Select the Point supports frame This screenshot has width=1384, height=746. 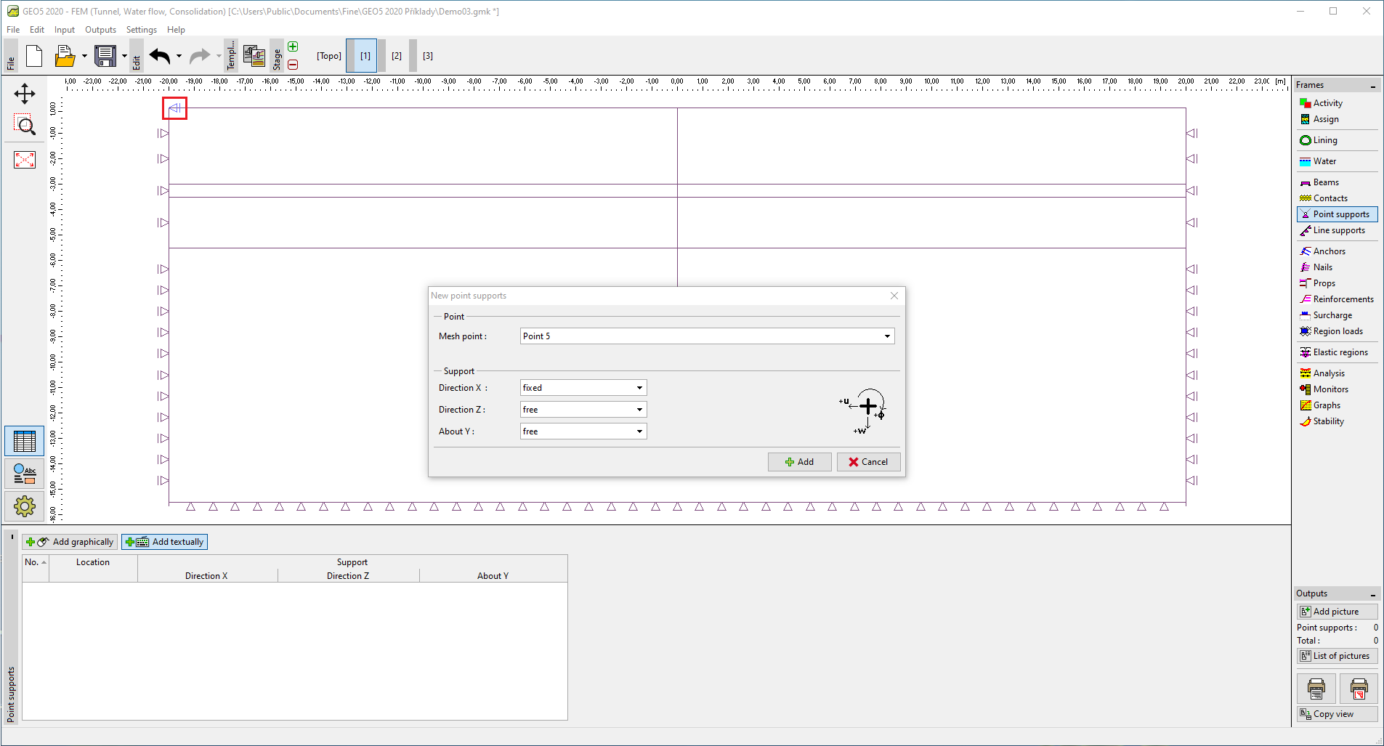pos(1337,214)
